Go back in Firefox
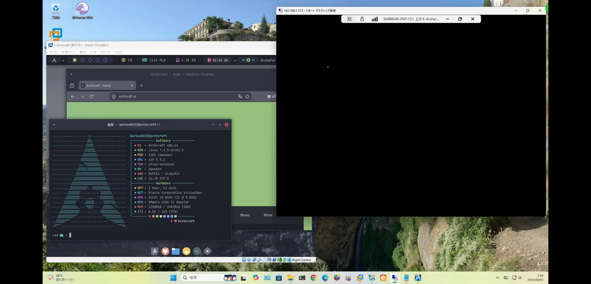The height and width of the screenshot is (284, 591). (x=73, y=96)
